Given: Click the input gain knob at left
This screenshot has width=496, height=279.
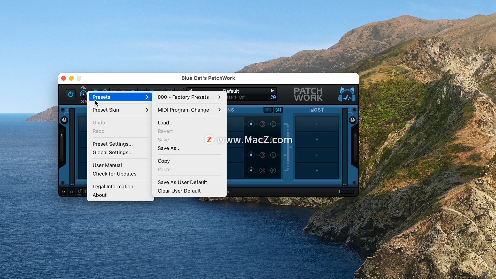Looking at the screenshot, I should pos(64,120).
